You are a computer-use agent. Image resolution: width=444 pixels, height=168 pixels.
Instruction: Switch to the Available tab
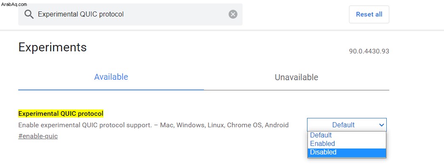pyautogui.click(x=111, y=77)
